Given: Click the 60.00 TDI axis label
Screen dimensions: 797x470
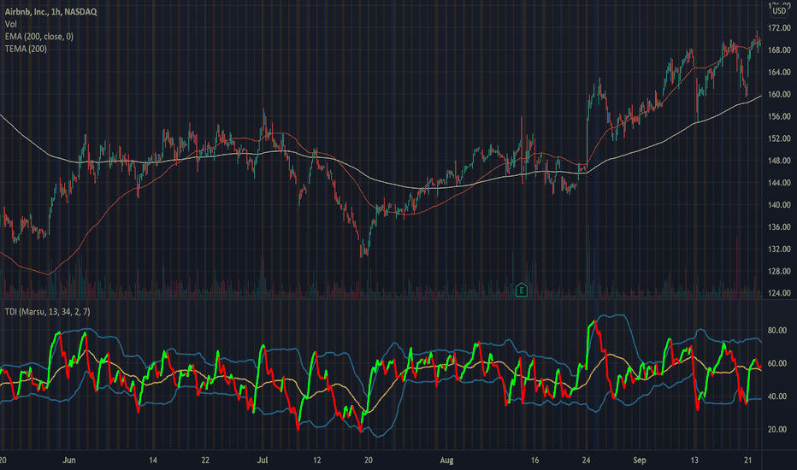Looking at the screenshot, I should pos(777,363).
